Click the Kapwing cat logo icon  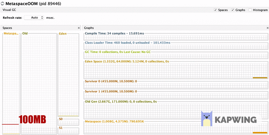(x=206, y=119)
